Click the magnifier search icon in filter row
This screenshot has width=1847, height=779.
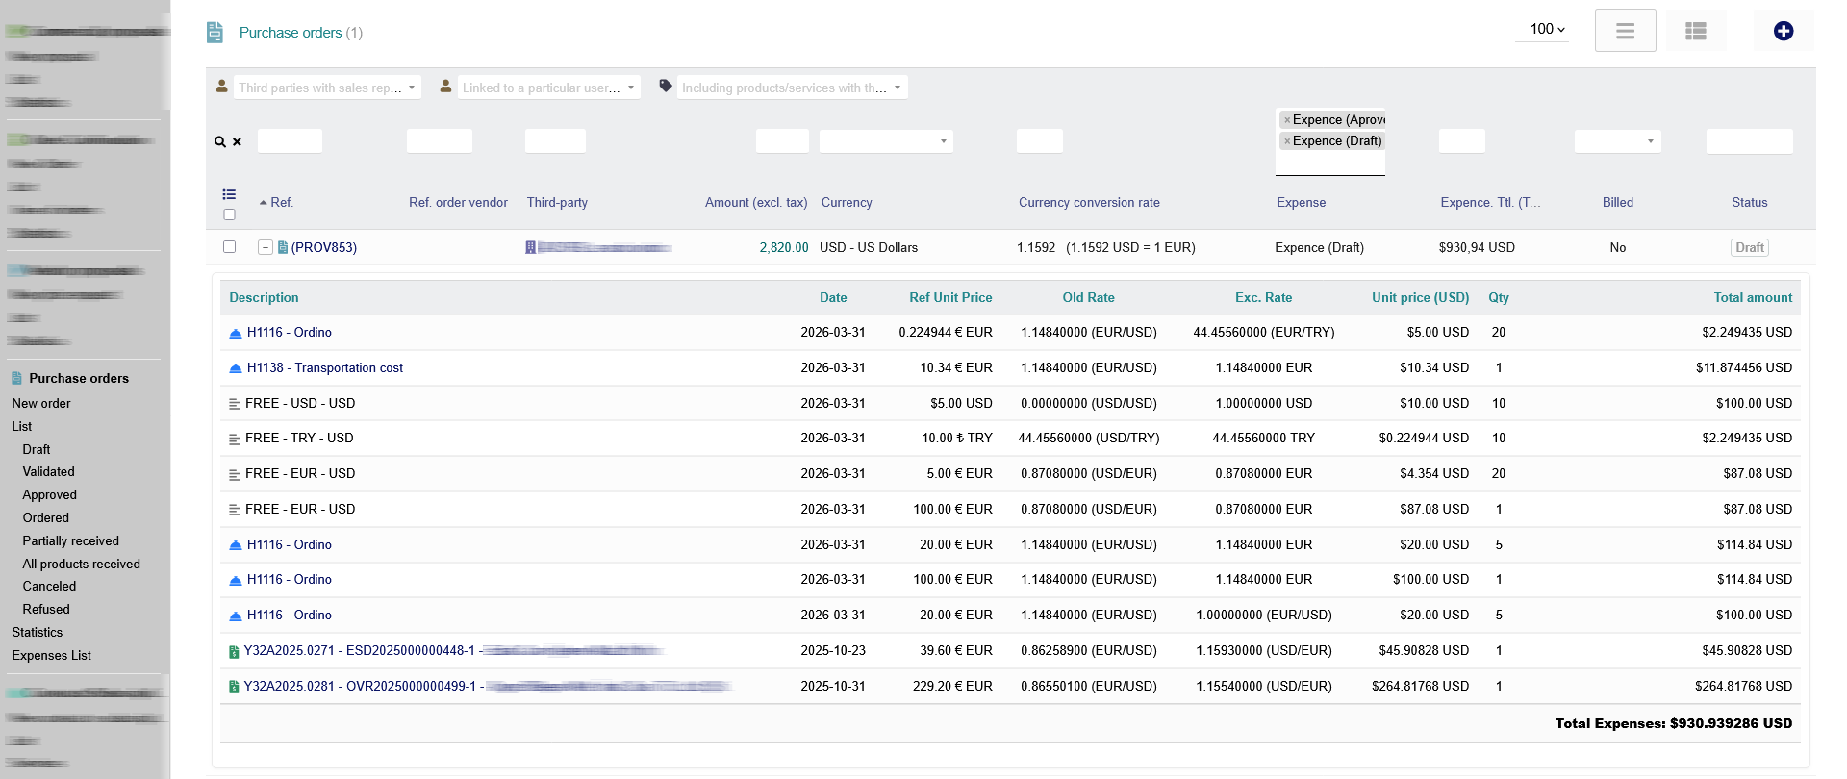(x=220, y=142)
